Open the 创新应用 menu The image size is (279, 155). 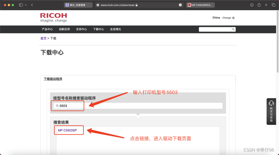pos(64,29)
